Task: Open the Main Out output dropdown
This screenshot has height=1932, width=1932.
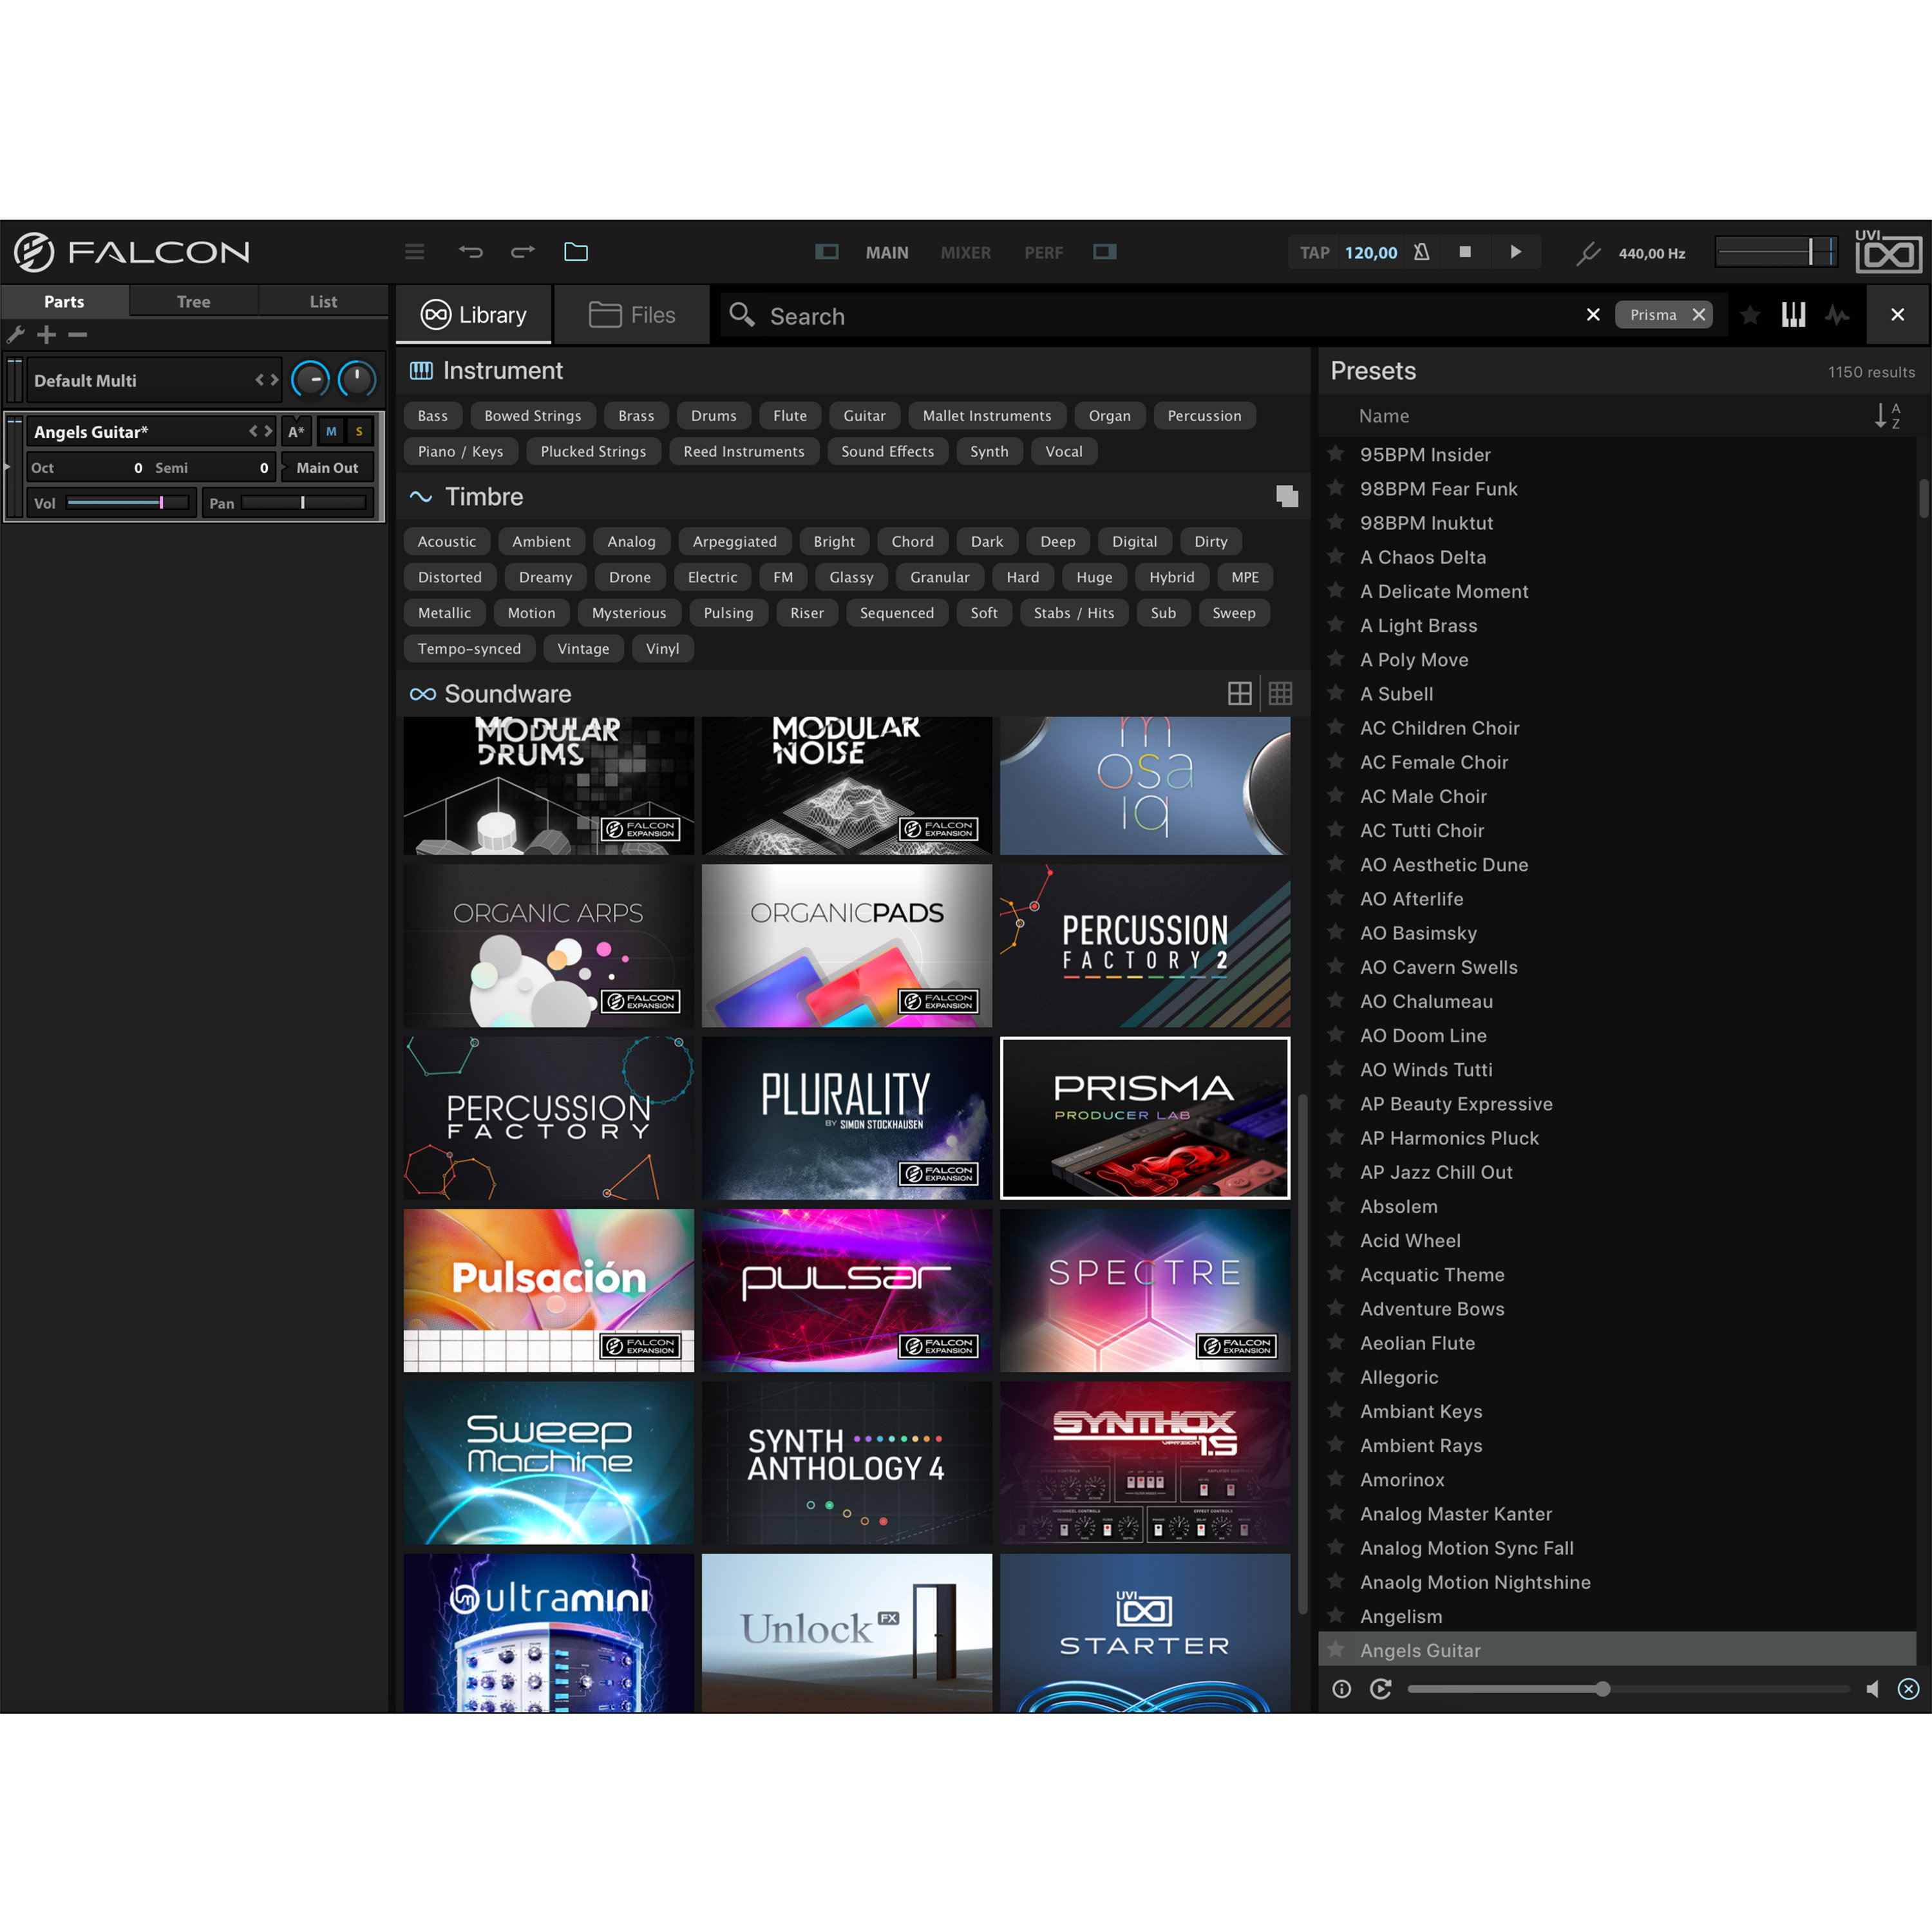Action: pos(327,468)
